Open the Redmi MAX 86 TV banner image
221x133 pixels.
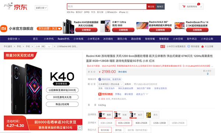(142, 25)
